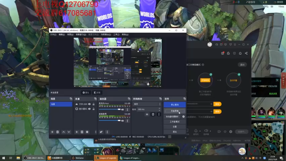Image resolution: width=286 pixels, height=161 pixels.
Task: Open 视图(V) menu in OBS
Action: 70,34
